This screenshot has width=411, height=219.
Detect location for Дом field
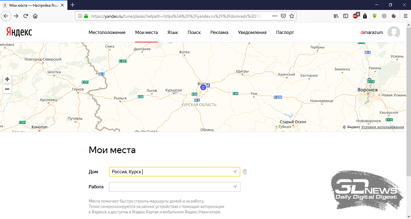coord(235,172)
